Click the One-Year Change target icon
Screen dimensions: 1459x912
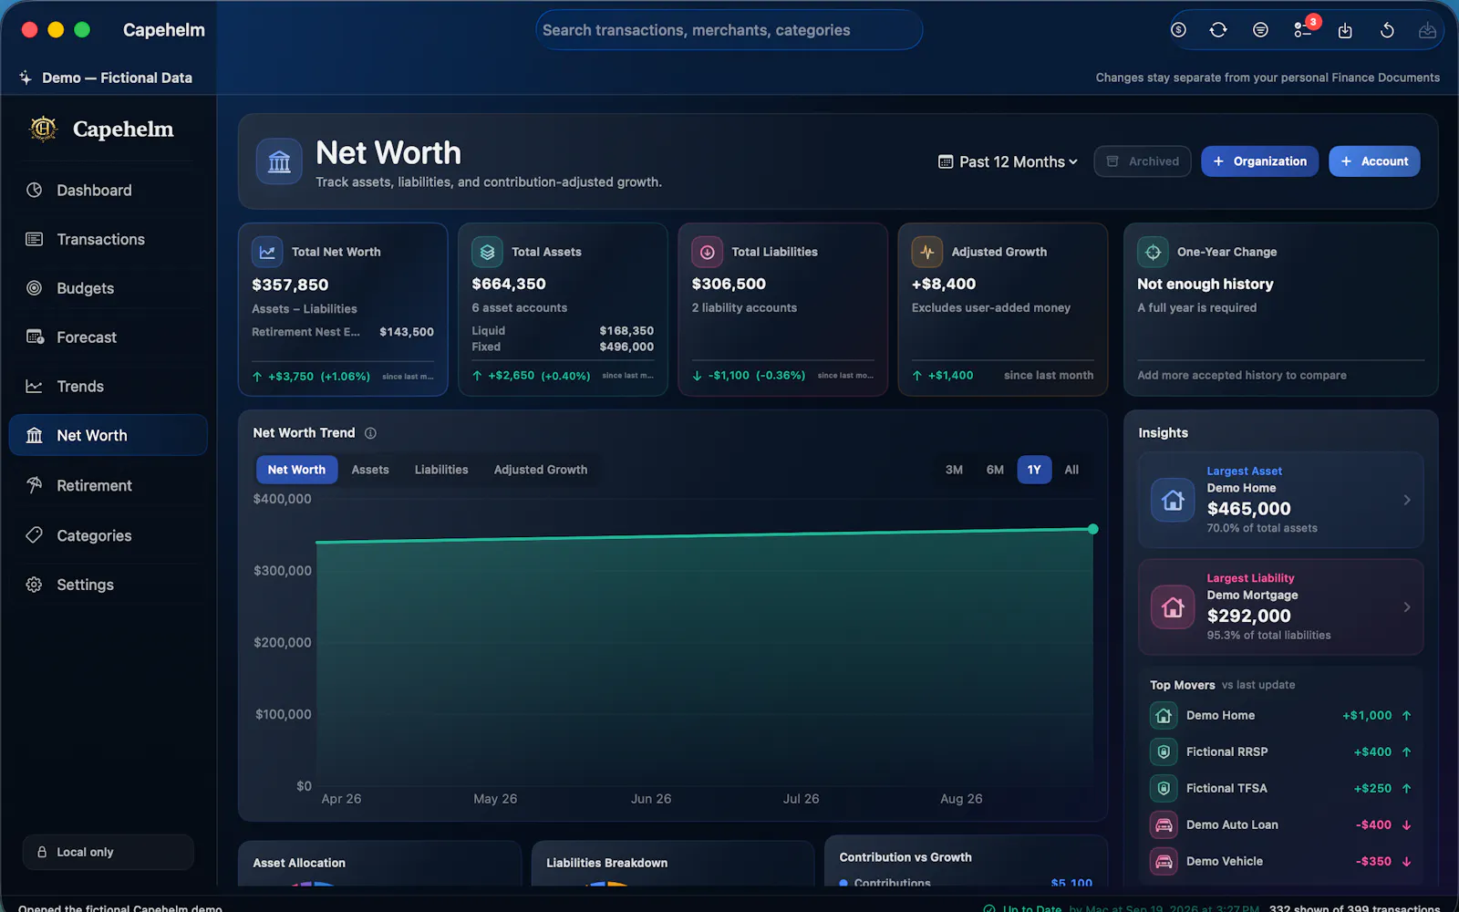click(1153, 252)
